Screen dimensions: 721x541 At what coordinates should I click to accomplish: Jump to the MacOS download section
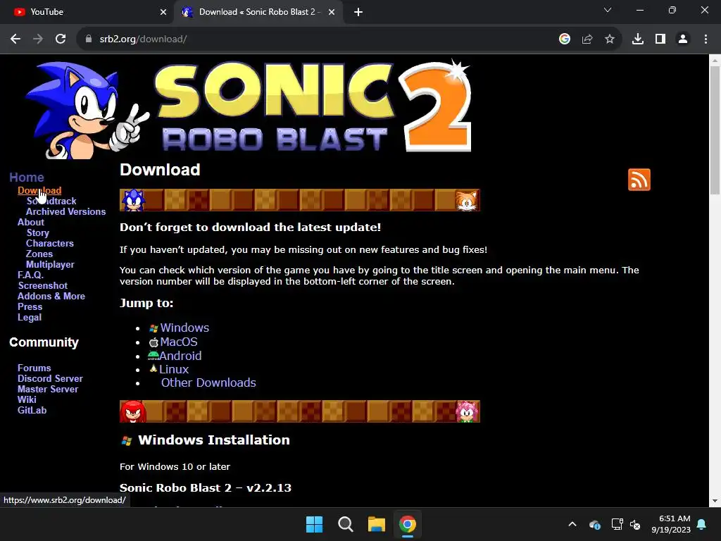[x=179, y=342]
